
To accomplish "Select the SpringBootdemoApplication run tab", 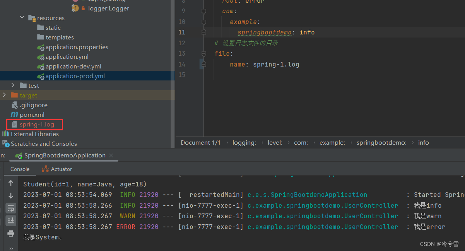I will click(x=65, y=155).
